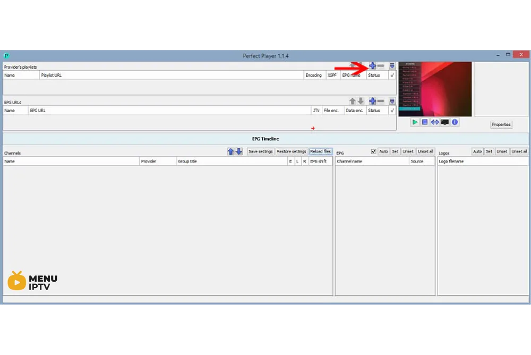Screen dimensions: 531x355
Task: Move EPG URL up with gray arrow
Action: pyautogui.click(x=353, y=101)
